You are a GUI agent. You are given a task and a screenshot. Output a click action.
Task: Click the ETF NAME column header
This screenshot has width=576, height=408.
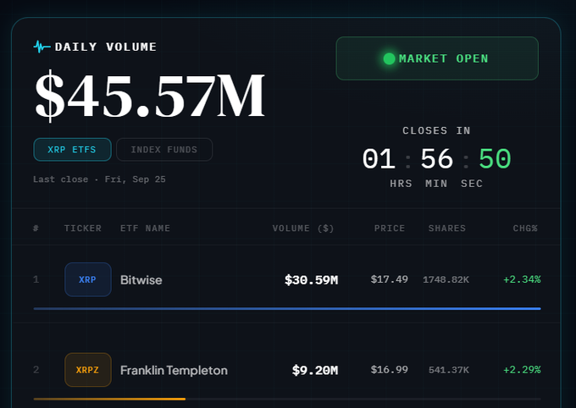[145, 229]
